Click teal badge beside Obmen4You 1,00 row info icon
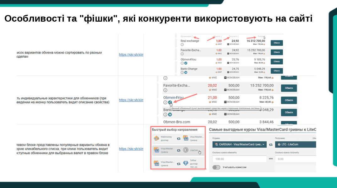The height and width of the screenshot is (188, 337). pos(186,63)
